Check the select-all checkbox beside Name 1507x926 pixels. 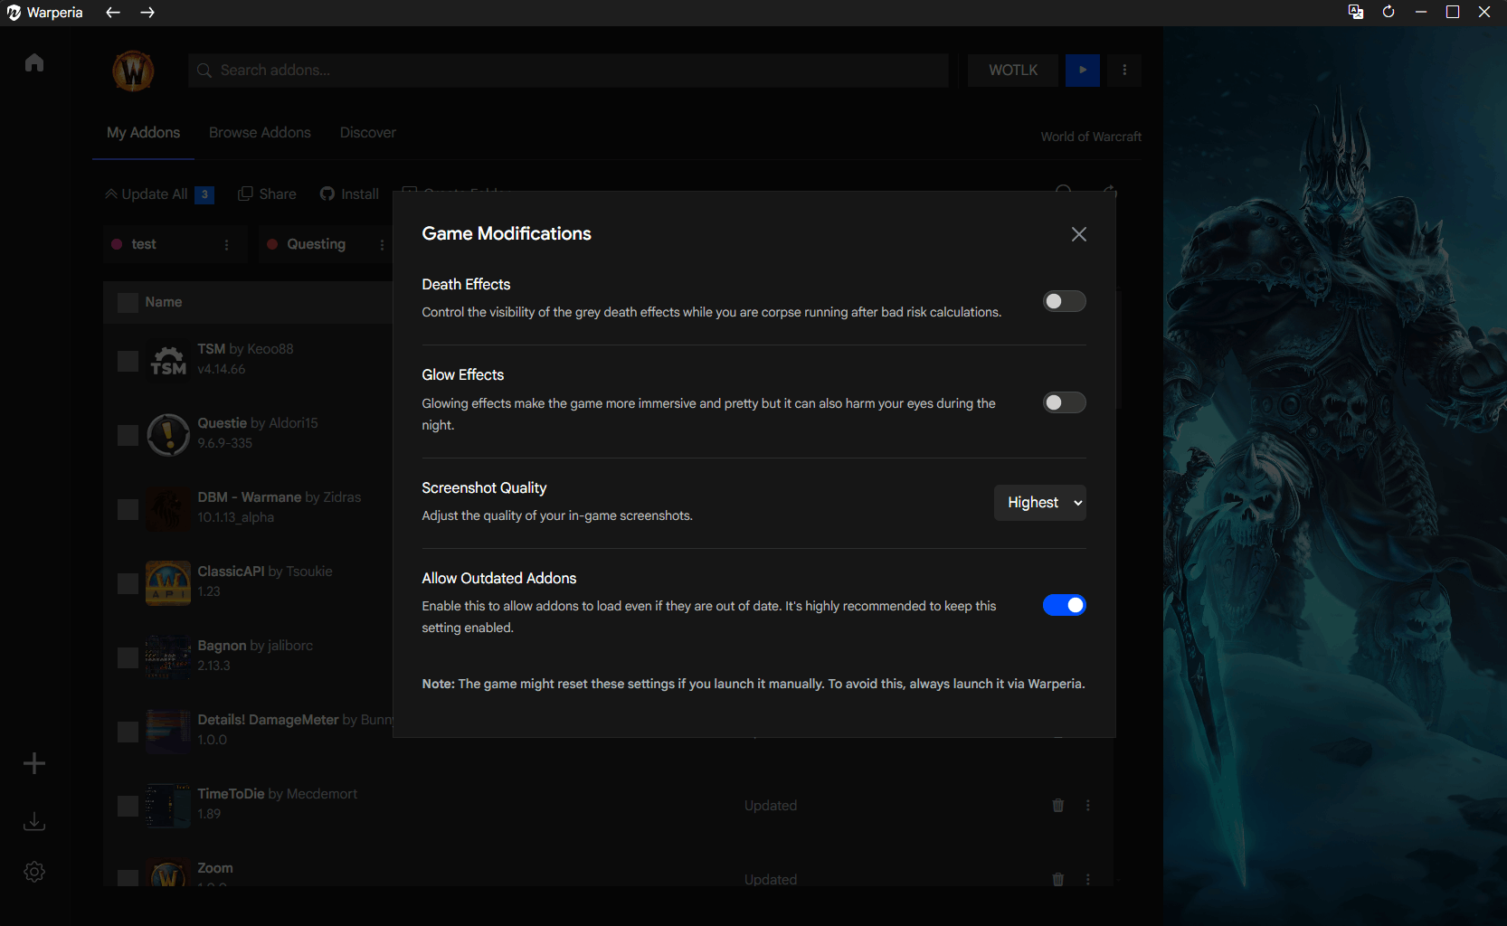tap(128, 303)
